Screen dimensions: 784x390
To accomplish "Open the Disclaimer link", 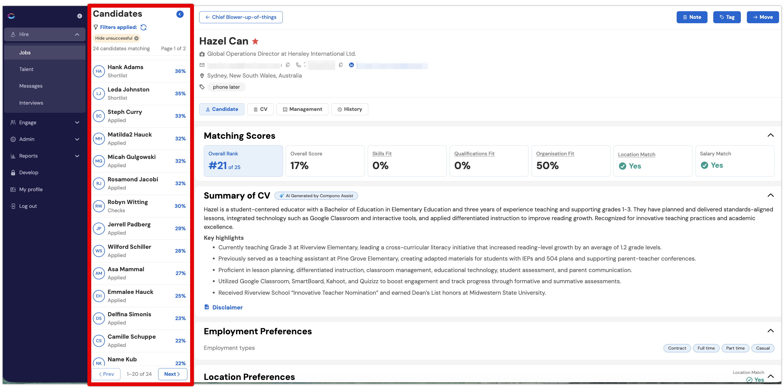I will pos(227,307).
